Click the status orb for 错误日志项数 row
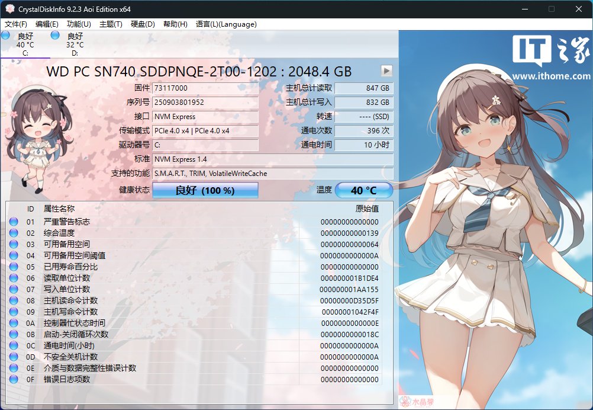Viewport: 593px width, 410px height. tap(14, 379)
